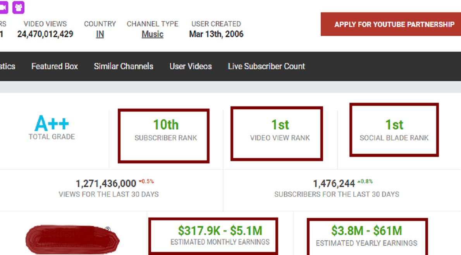Click the 10th Subscriber Rank box
Image resolution: width=461 pixels, height=255 pixels.
point(163,133)
